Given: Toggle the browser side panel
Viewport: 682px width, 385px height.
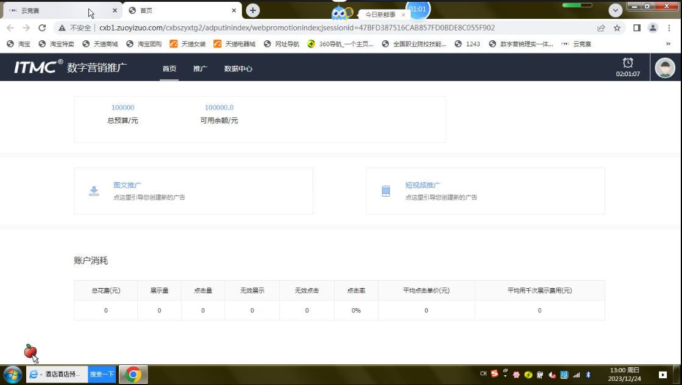Looking at the screenshot, I should [x=637, y=28].
